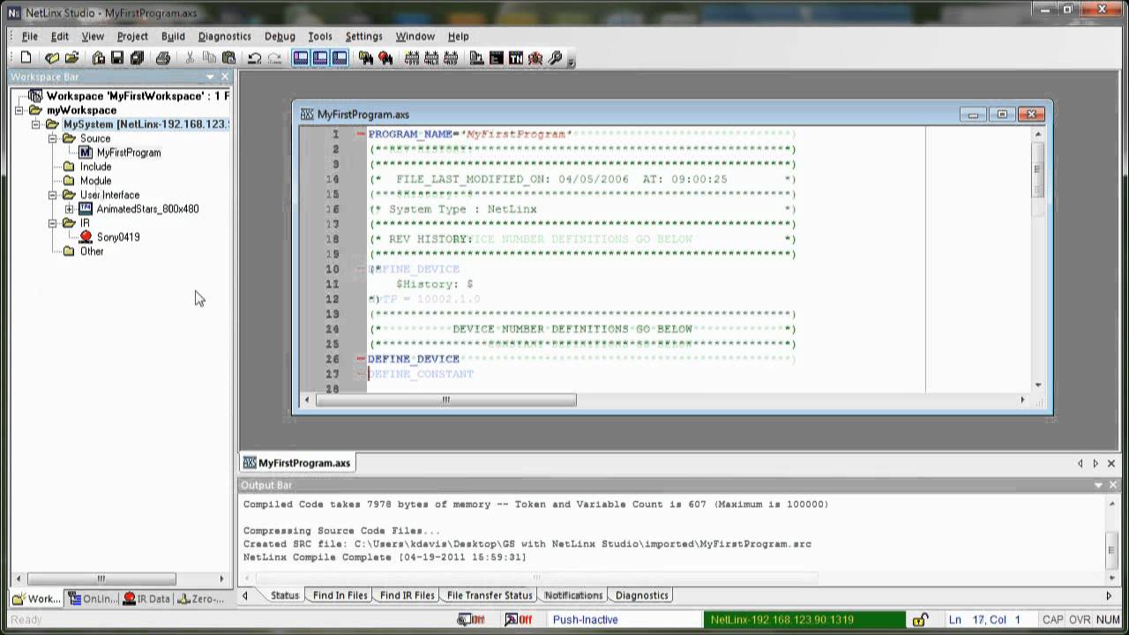1129x635 pixels.
Task: Click the Print icon in the toolbar
Action: [163, 58]
